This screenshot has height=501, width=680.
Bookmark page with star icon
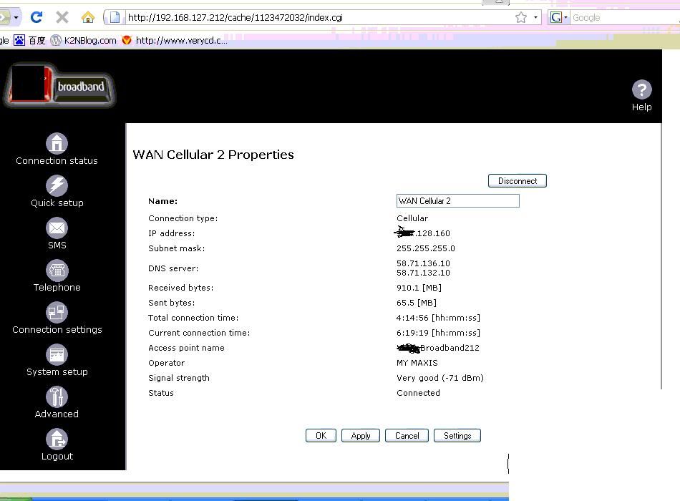click(521, 17)
